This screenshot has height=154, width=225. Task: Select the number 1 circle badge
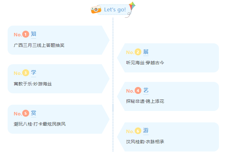coord(26,34)
